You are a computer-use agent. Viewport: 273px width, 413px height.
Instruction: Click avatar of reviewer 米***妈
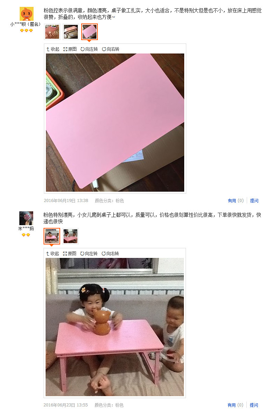(x=26, y=218)
